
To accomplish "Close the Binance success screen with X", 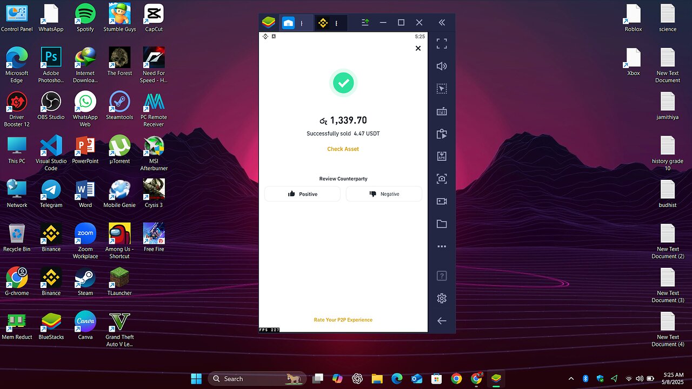I will (x=418, y=48).
